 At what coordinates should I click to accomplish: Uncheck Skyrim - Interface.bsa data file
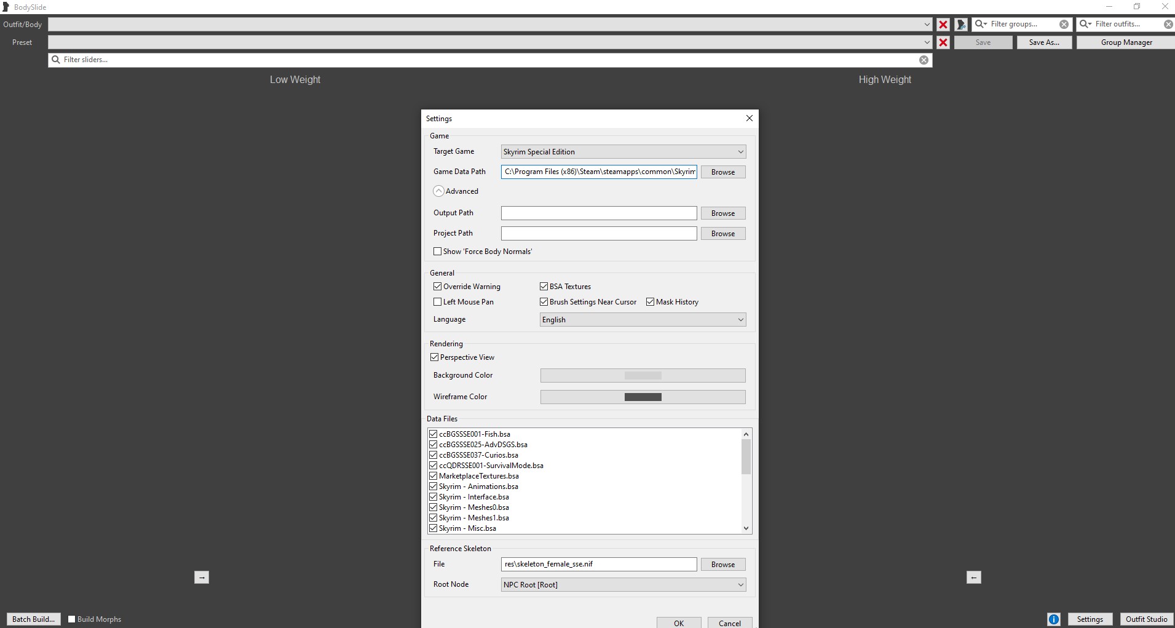(433, 497)
